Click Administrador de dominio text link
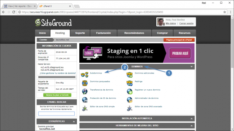Screen dimensions: 234x131 pyautogui.click(x=147, y=98)
